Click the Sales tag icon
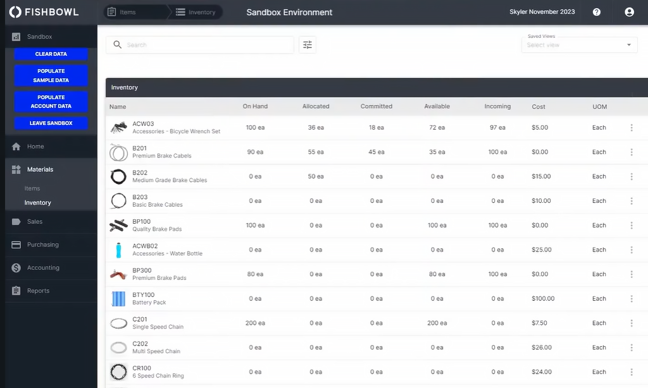The height and width of the screenshot is (388, 648). [x=16, y=222]
